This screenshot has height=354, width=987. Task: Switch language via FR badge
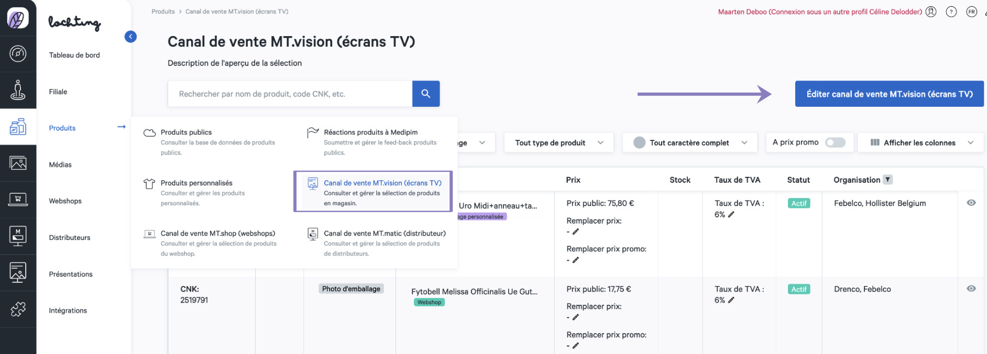(972, 12)
